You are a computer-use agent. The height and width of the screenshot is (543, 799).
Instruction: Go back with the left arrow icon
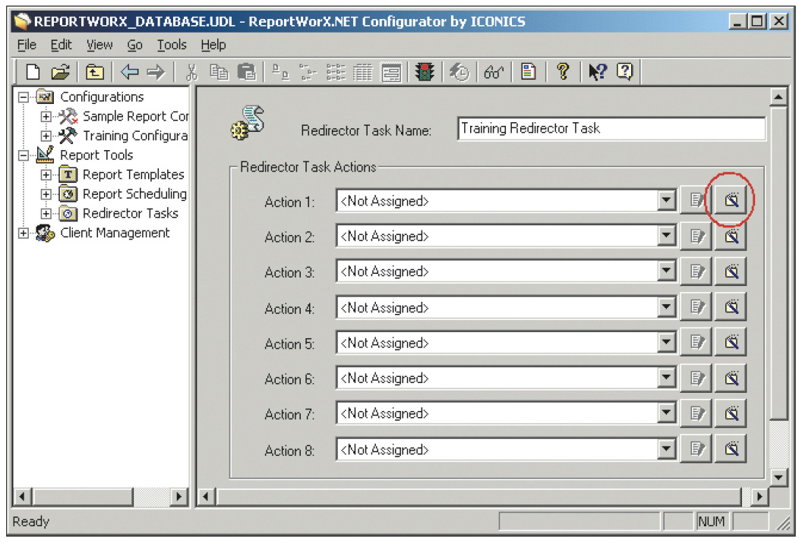point(129,72)
